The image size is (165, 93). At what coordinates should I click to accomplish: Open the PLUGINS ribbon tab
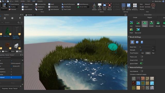40,1
